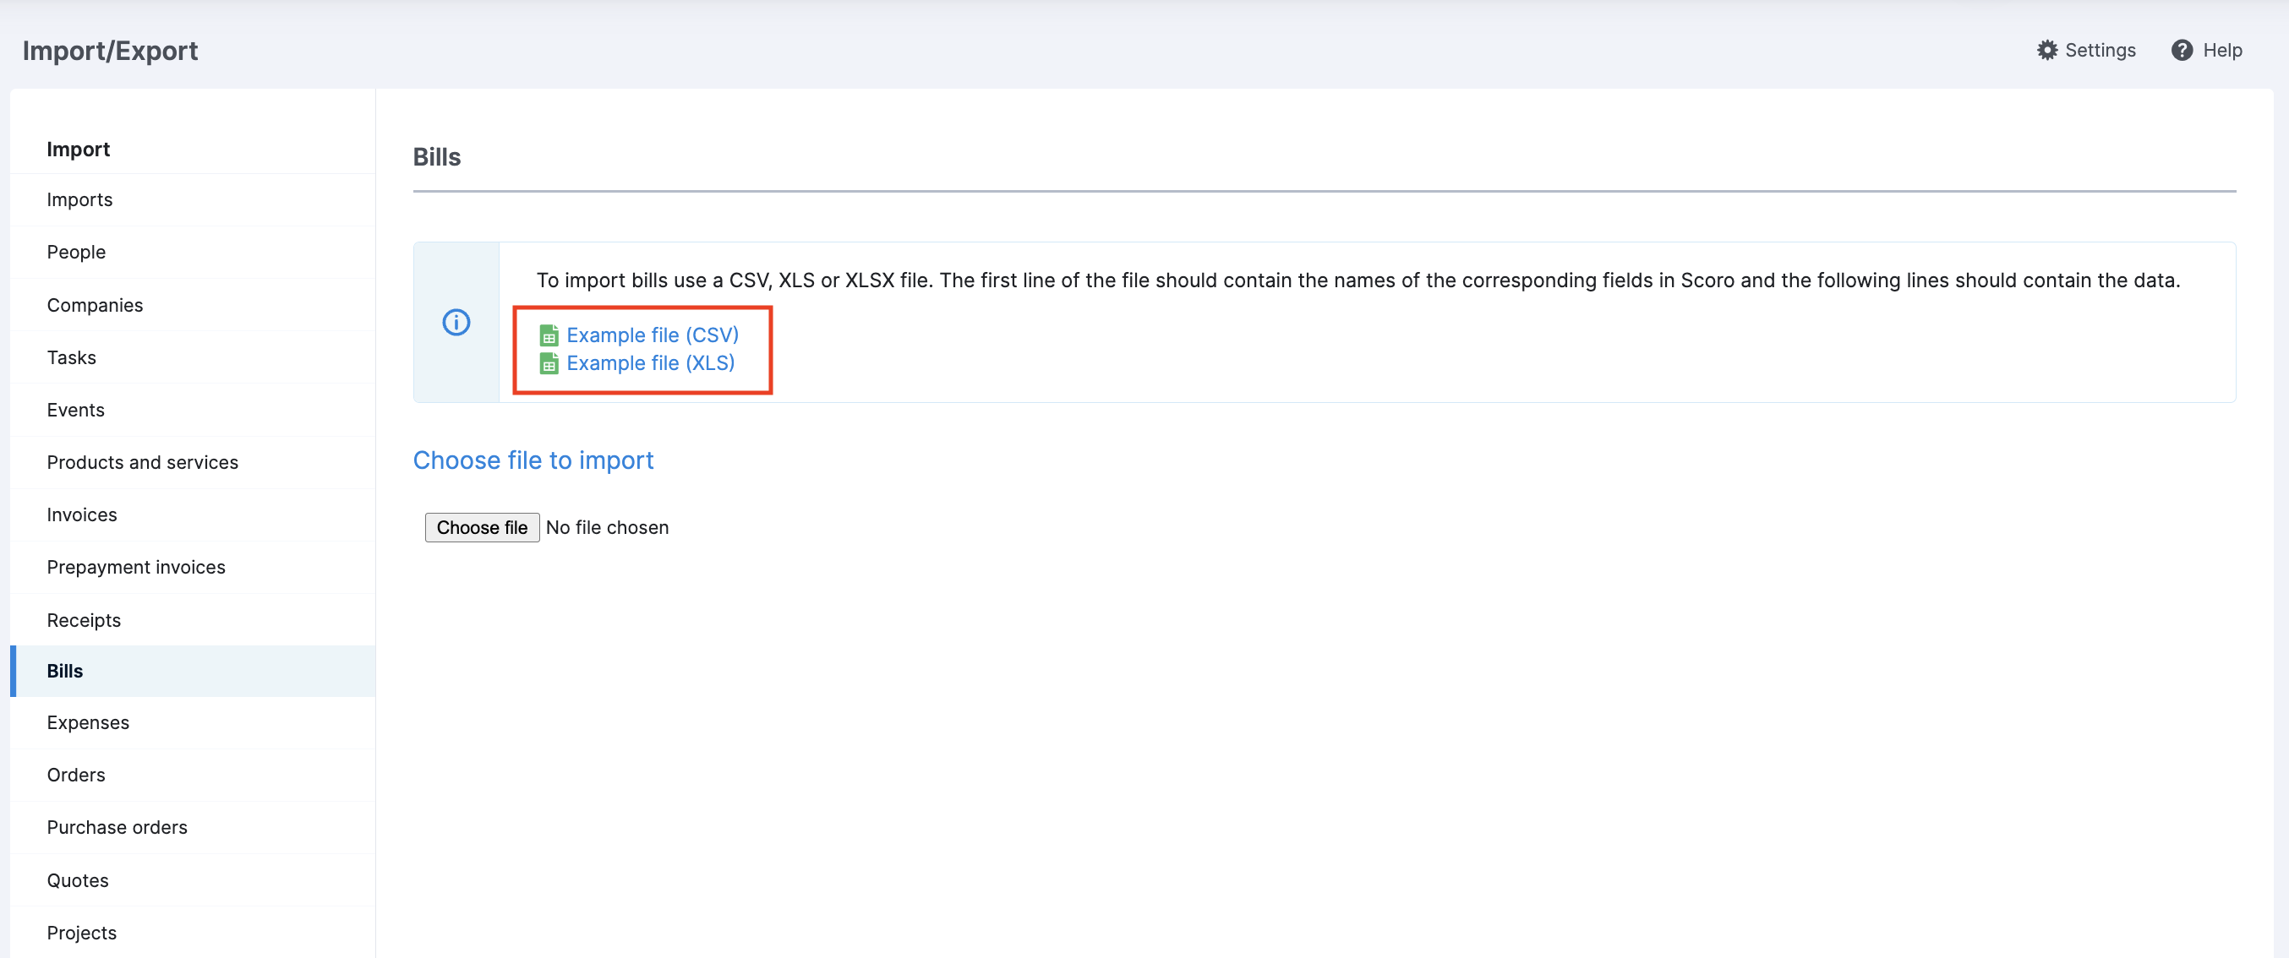Open the Companies import section
Screen dimensions: 2289x958
pyautogui.click(x=95, y=304)
